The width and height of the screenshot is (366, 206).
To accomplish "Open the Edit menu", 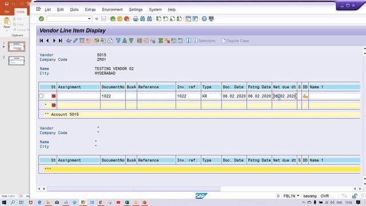I will point(60,10).
